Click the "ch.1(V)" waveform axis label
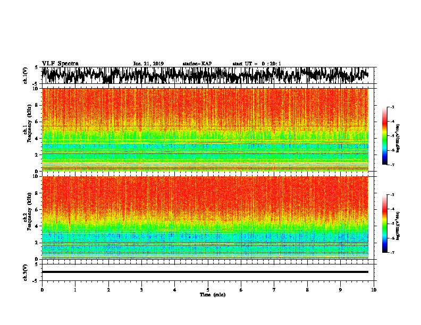The image size is (421, 325). click(26, 75)
